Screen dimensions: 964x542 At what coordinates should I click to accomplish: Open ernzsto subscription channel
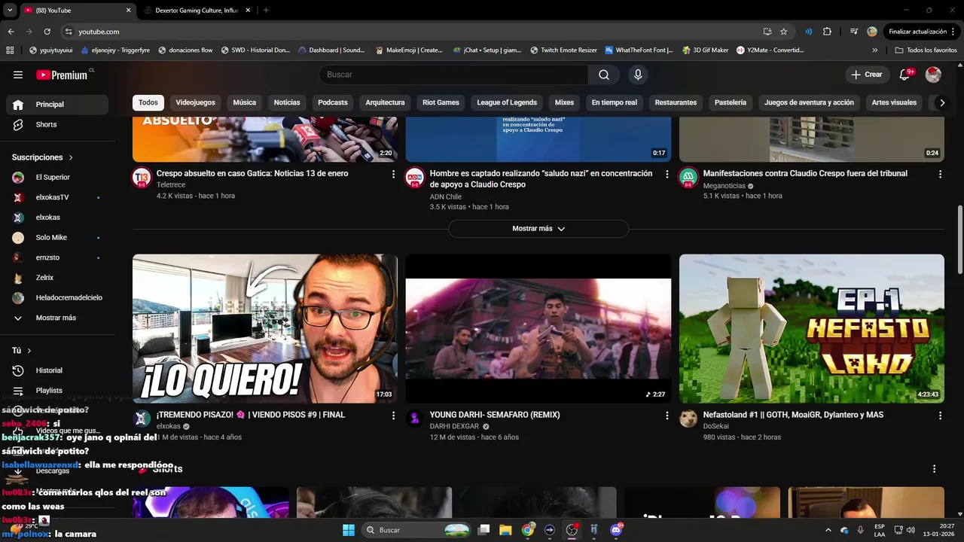pyautogui.click(x=57, y=257)
